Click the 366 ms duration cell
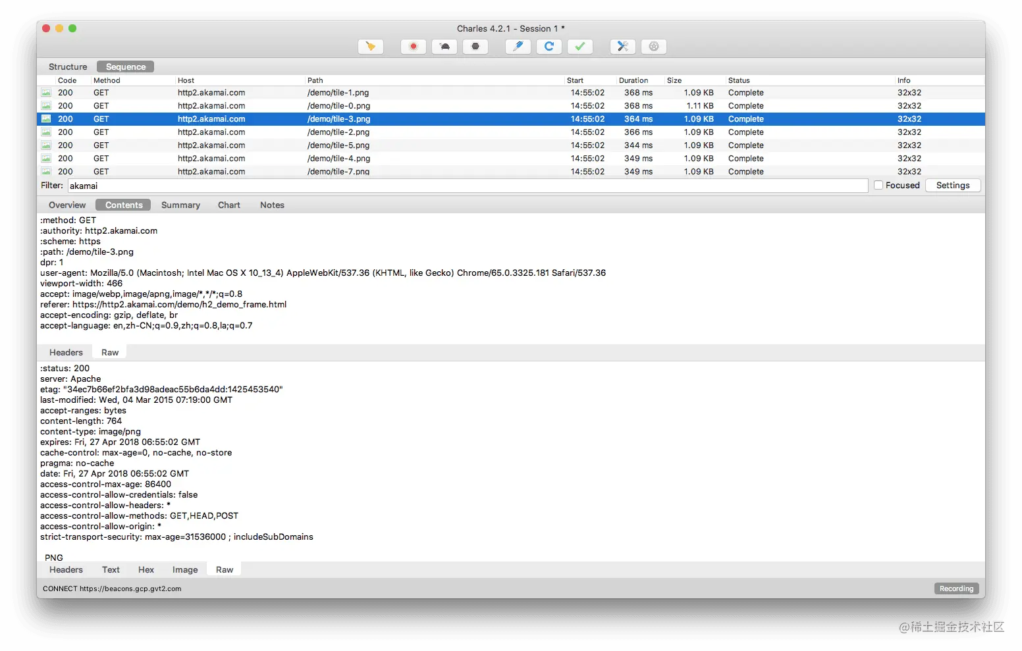The height and width of the screenshot is (651, 1022). pos(638,132)
